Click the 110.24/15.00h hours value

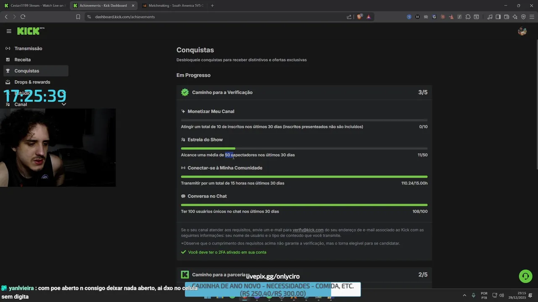click(414, 183)
